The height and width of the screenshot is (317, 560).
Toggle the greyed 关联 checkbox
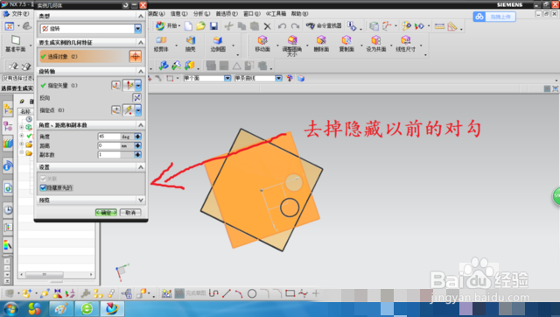coord(43,179)
